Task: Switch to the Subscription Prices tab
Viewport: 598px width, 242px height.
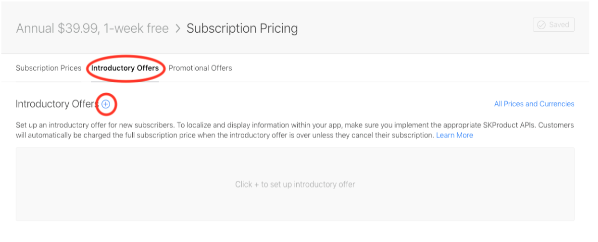Action: click(48, 68)
